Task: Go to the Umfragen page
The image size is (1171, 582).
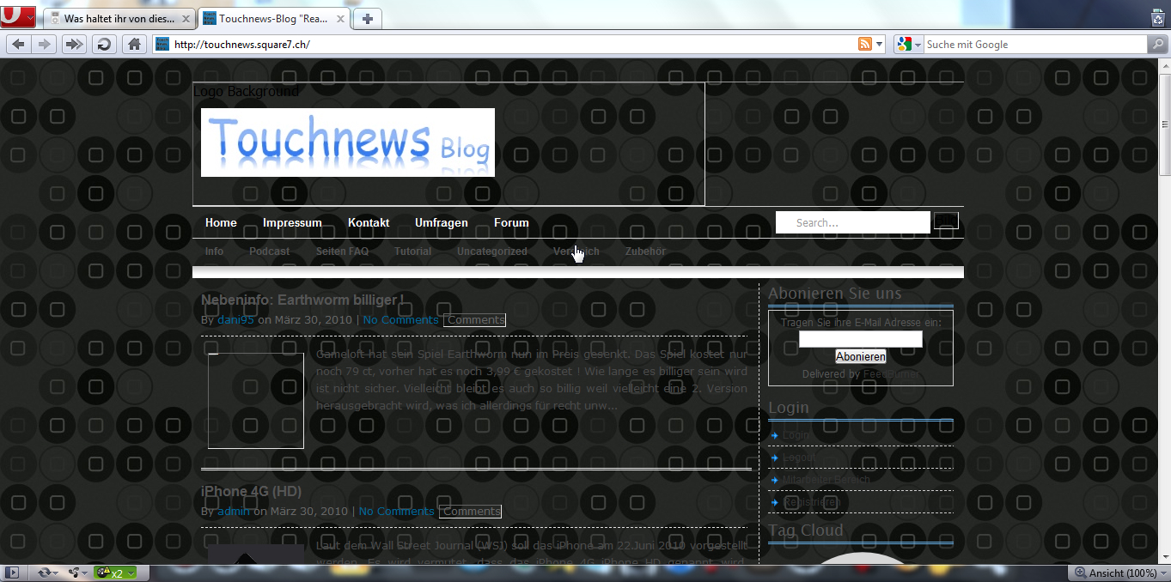Action: (x=442, y=222)
